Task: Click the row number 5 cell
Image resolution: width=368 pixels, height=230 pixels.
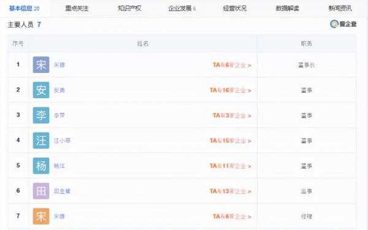Action: (18, 166)
